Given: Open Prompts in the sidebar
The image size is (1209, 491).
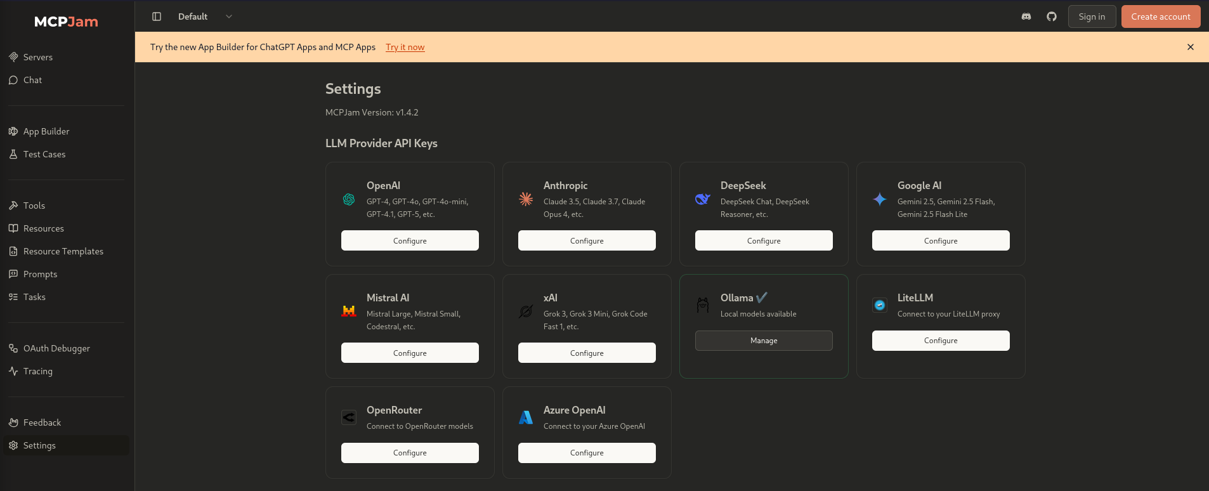Looking at the screenshot, I should [66, 274].
